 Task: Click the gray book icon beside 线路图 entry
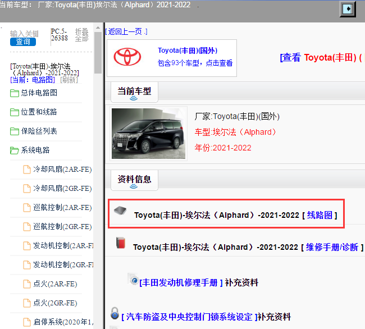point(120,211)
